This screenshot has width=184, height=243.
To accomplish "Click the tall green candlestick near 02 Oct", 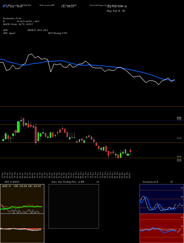I will [x=18, y=127].
